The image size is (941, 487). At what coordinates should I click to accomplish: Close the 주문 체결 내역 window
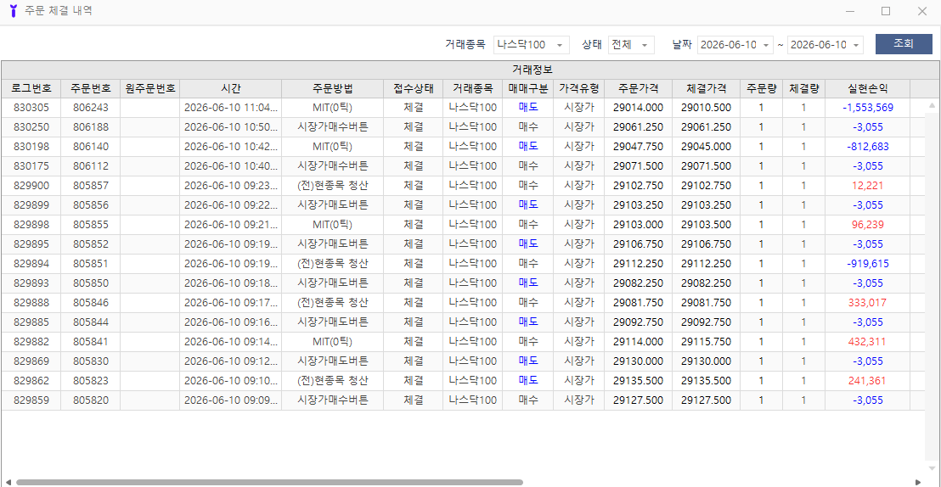click(x=922, y=11)
